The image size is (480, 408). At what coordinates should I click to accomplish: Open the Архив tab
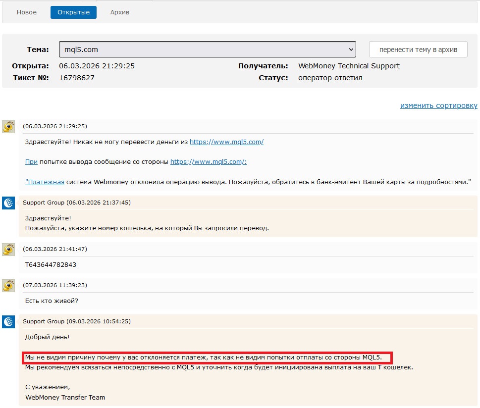pyautogui.click(x=120, y=12)
